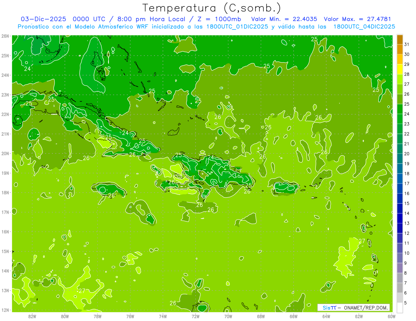Click the "15N" latitude axis label
416x321 pixels.
tap(5, 251)
